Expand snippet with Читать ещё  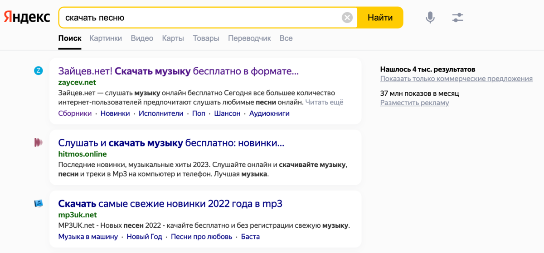pos(324,102)
